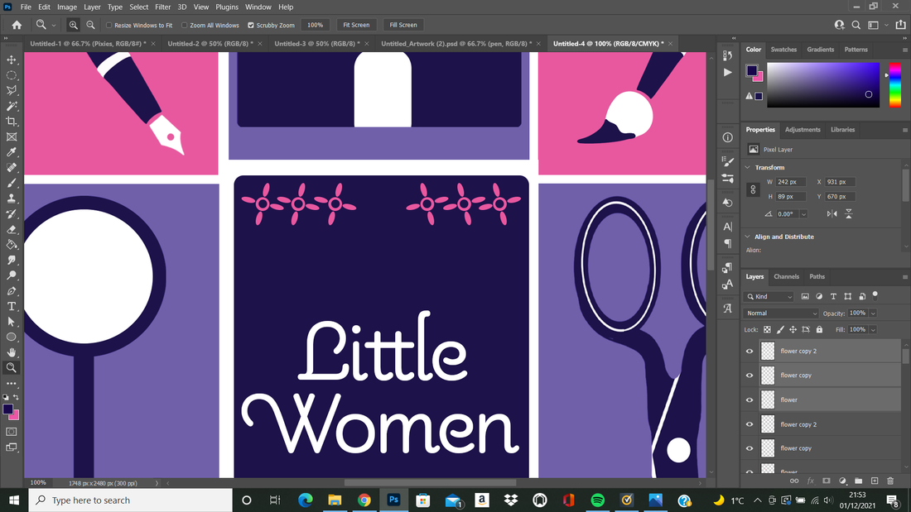The height and width of the screenshot is (512, 911).
Task: Switch to the Swatches tab
Action: pos(783,50)
